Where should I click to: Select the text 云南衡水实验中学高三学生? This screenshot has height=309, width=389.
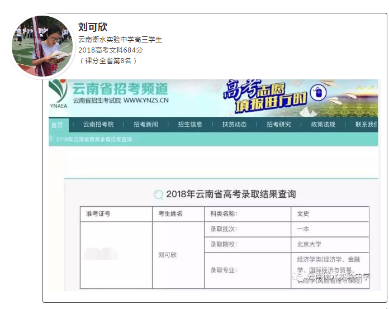pyautogui.click(x=120, y=40)
